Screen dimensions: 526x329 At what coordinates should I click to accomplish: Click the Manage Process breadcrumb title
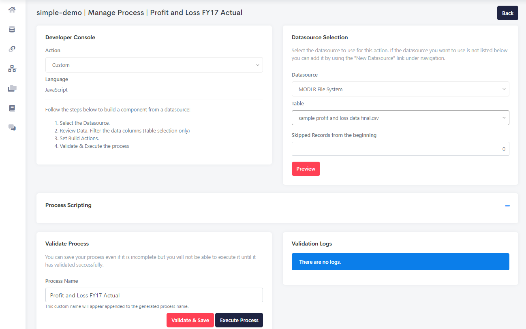click(116, 13)
